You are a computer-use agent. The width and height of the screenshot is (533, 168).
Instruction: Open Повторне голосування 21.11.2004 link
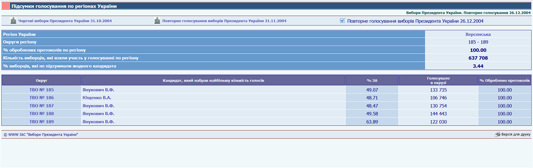pyautogui.click(x=224, y=21)
